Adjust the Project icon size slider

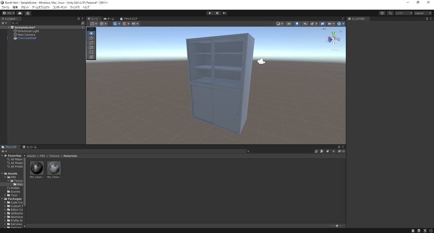coord(336,226)
